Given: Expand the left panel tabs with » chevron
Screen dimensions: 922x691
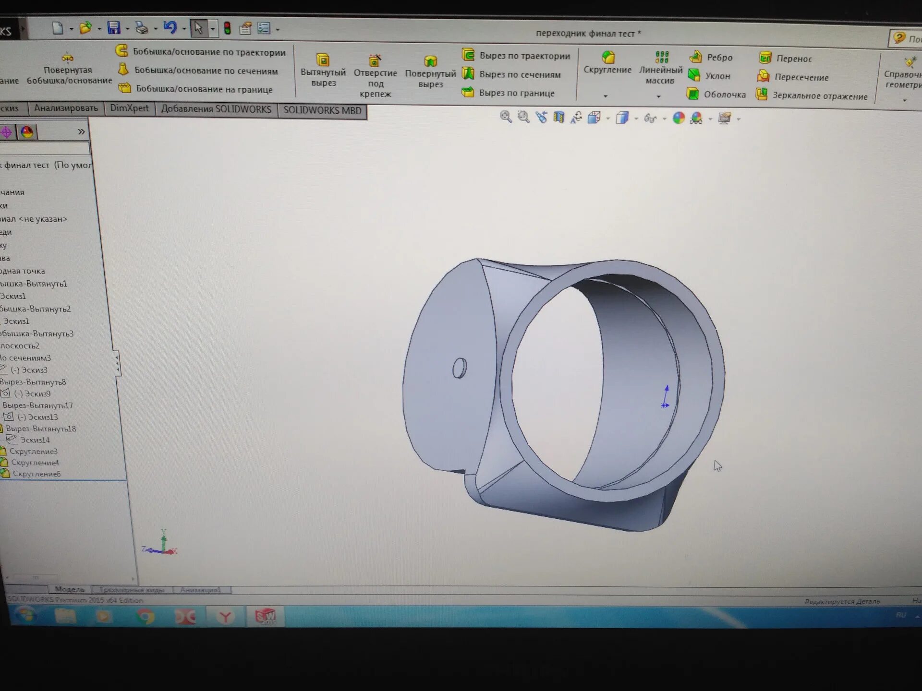Looking at the screenshot, I should pos(81,131).
